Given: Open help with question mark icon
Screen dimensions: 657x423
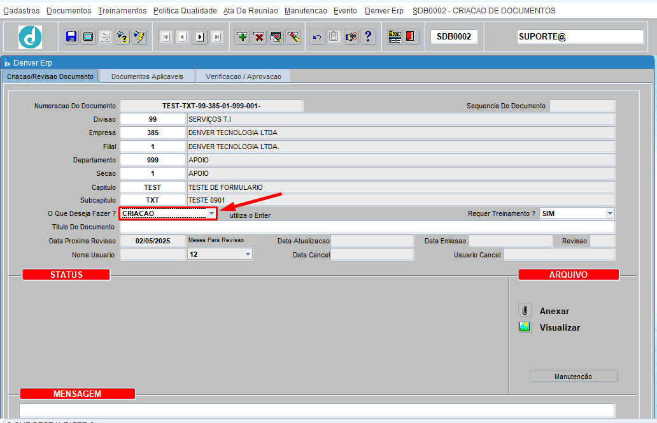Looking at the screenshot, I should [x=368, y=36].
